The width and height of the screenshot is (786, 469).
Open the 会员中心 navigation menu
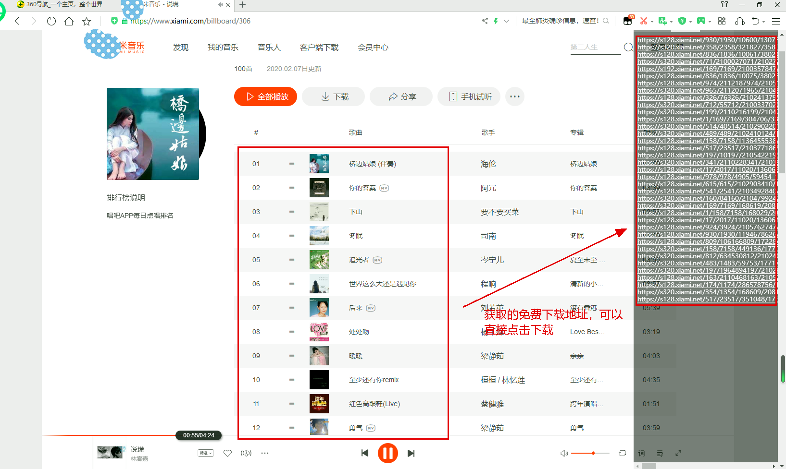[x=373, y=47]
